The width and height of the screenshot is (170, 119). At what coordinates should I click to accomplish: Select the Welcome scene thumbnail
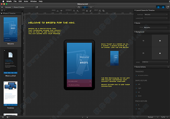point(10,29)
